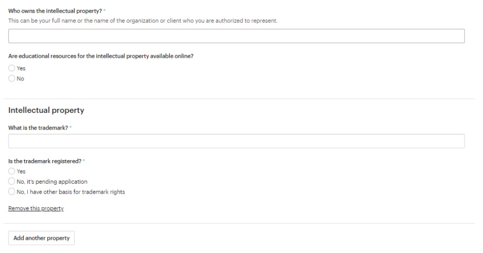Click the 'Are educational resources' question label
This screenshot has height=253, width=483.
point(101,56)
